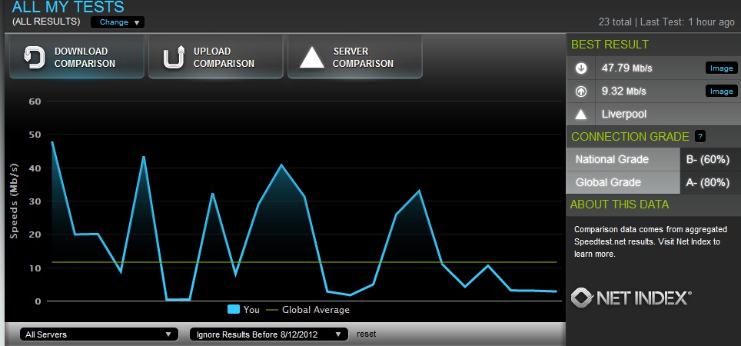Click the Net Index logo
This screenshot has height=346, width=741.
pos(632,298)
